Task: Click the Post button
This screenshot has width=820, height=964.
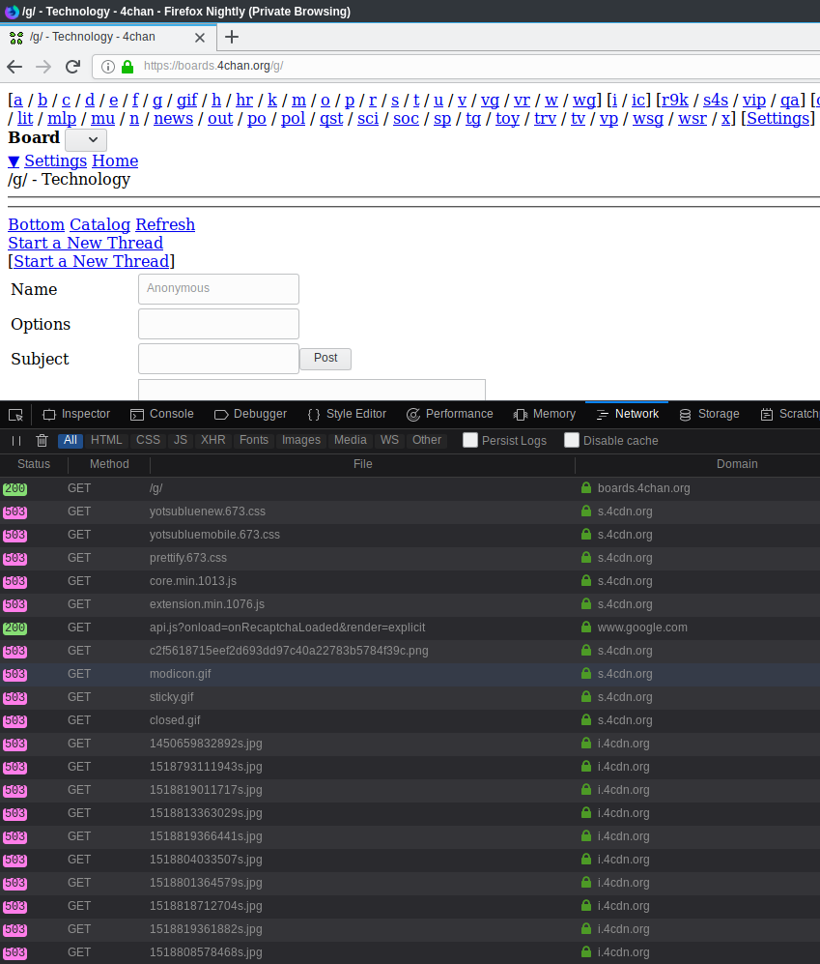Action: click(x=325, y=359)
